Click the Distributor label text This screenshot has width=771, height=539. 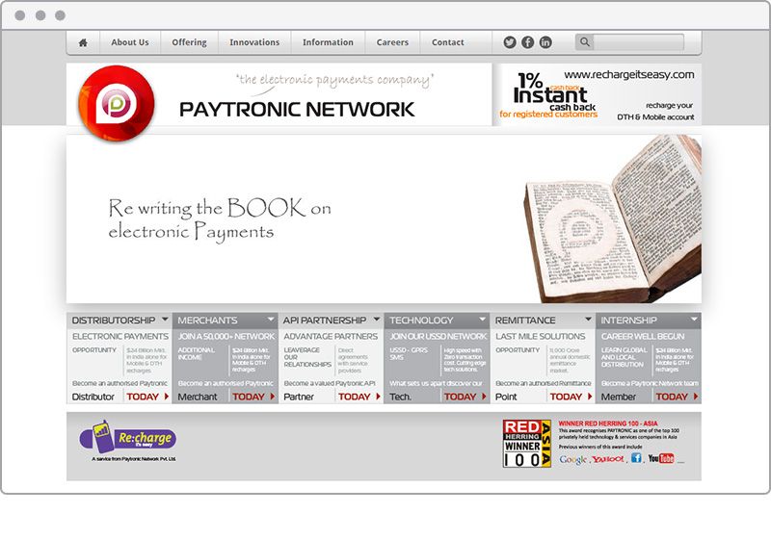click(x=93, y=397)
